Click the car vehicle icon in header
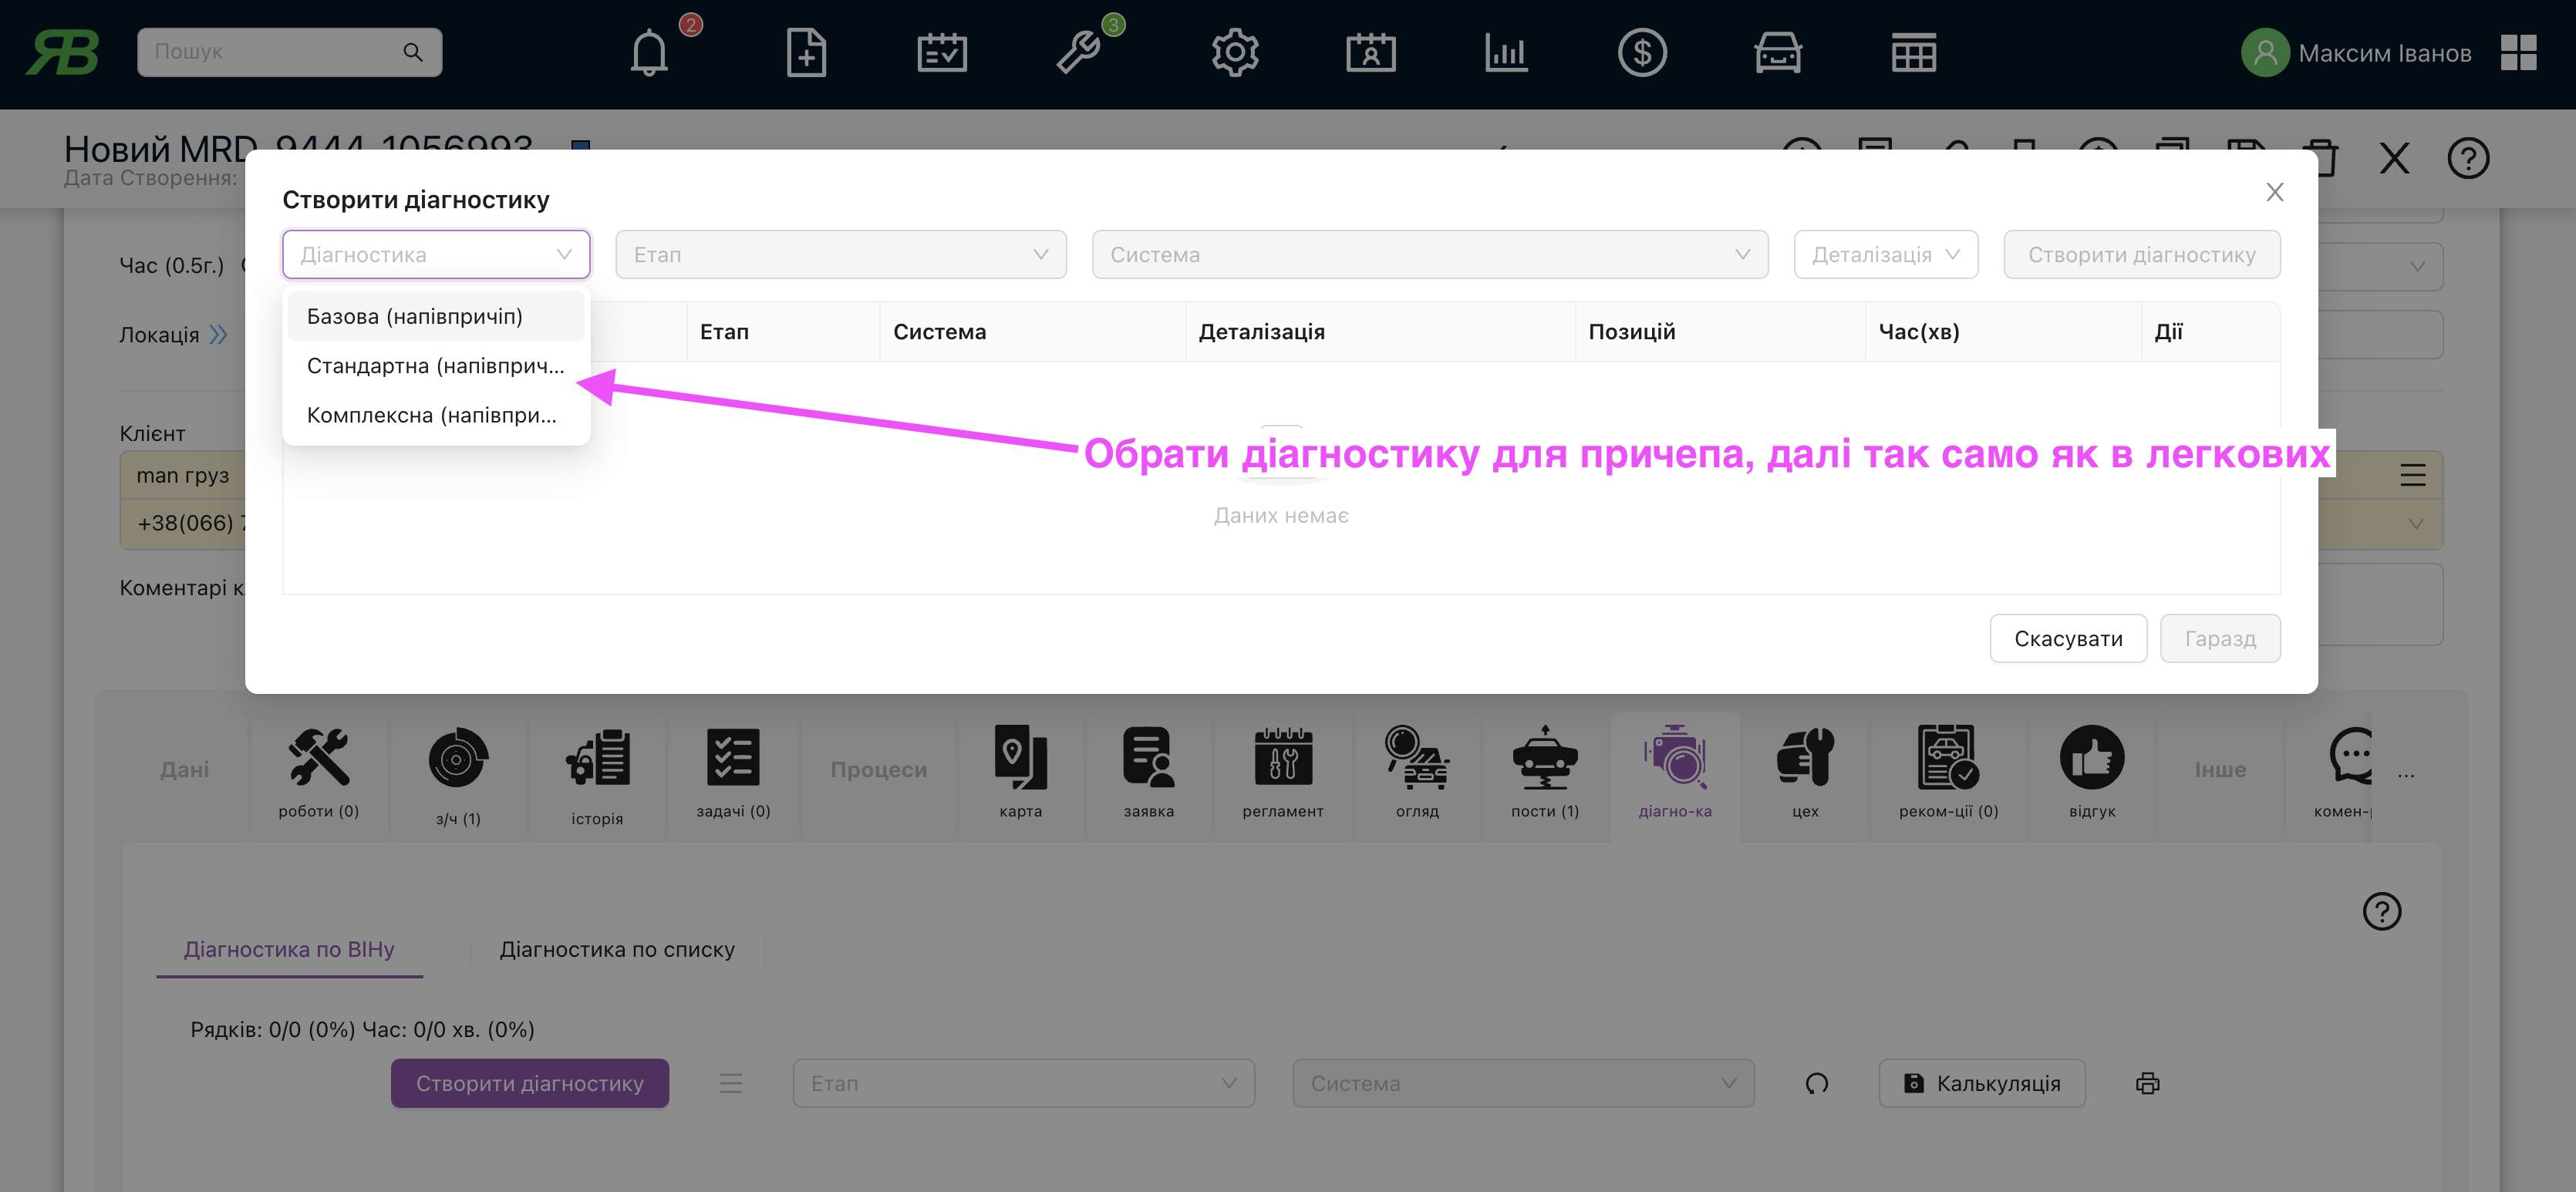Image resolution: width=2576 pixels, height=1192 pixels. pos(1777,53)
